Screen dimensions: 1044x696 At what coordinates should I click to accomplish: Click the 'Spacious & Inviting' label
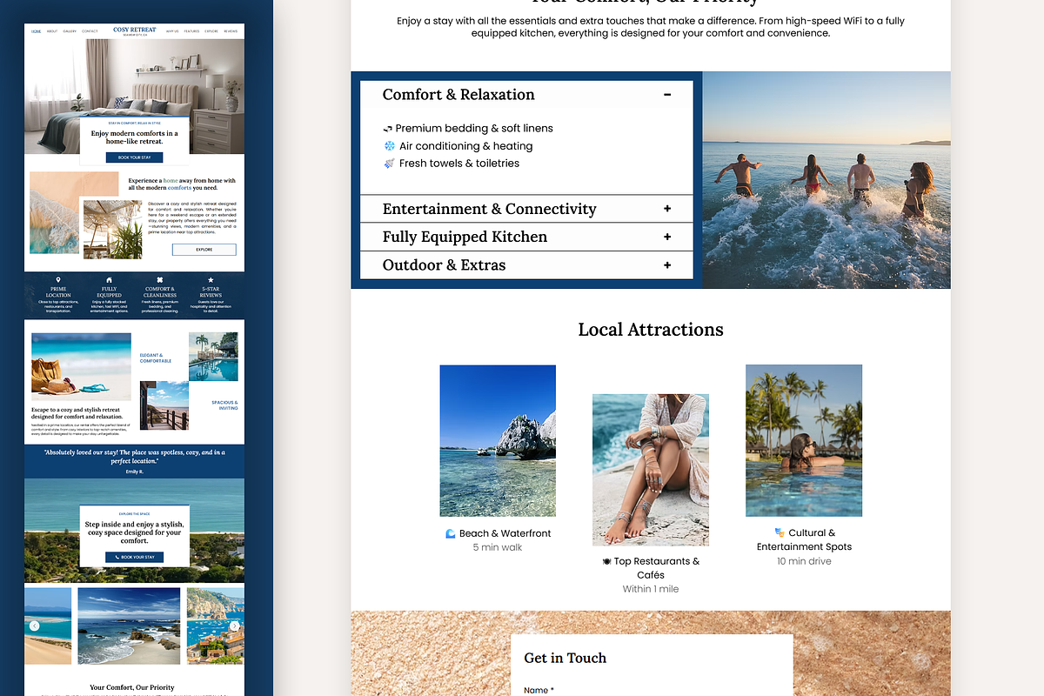tap(224, 405)
